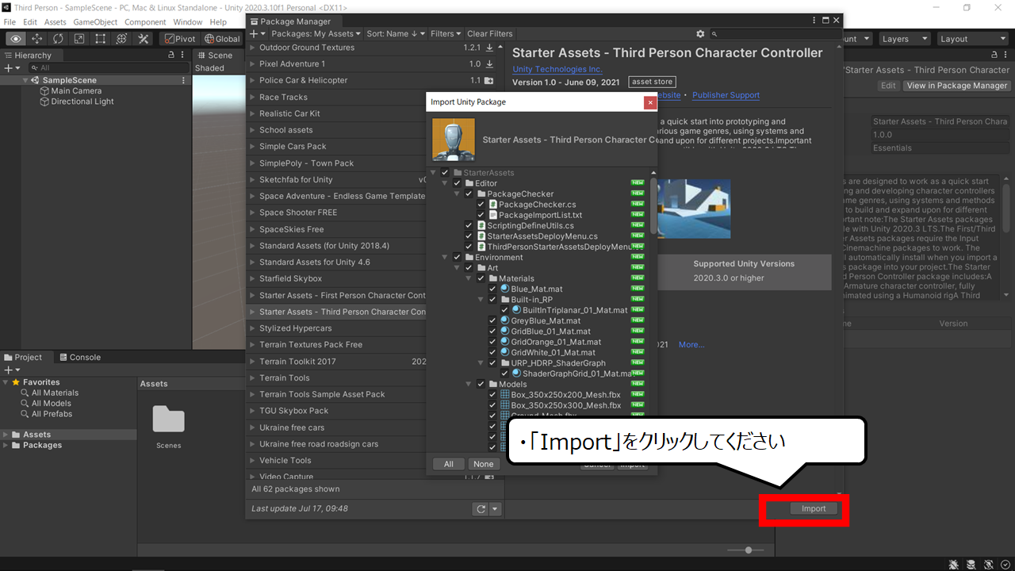The width and height of the screenshot is (1015, 571).
Task: Open the Hierarchy panel three-dot menu
Action: click(x=184, y=56)
